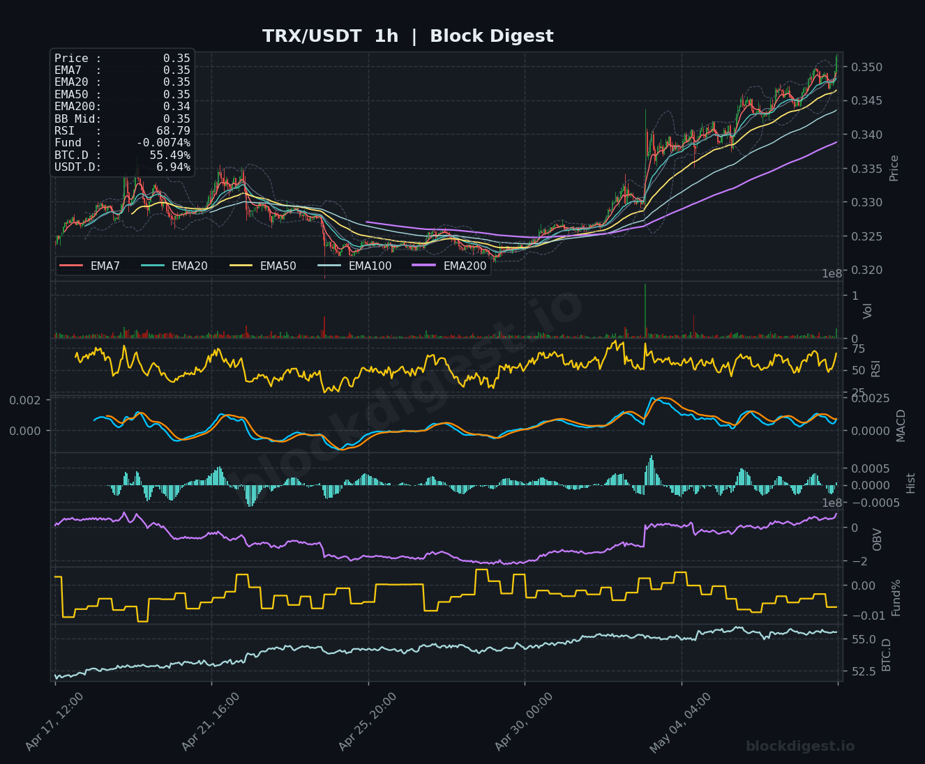Click the Price axis label
This screenshot has height=764, width=925.
click(x=894, y=168)
